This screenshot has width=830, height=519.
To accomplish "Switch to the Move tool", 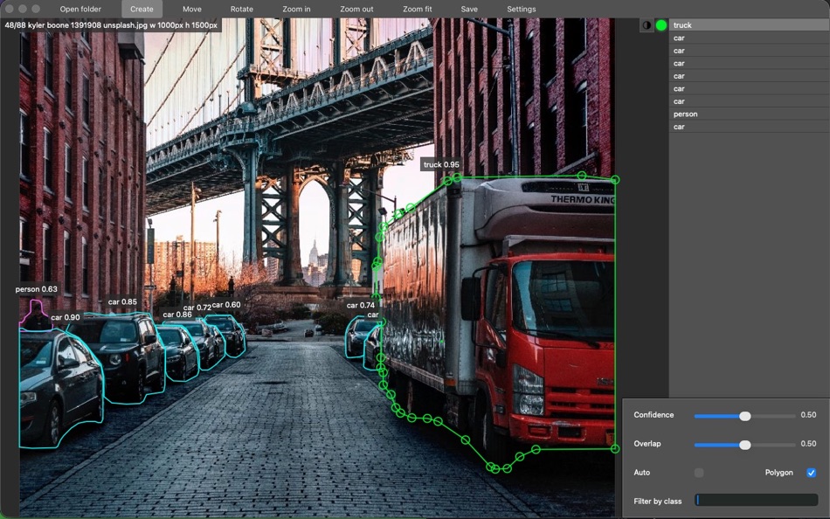I will (191, 9).
